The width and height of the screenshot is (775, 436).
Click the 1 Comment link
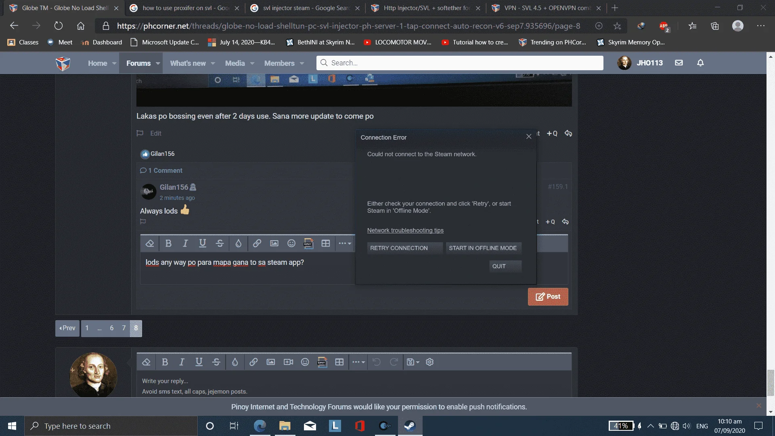pos(161,170)
